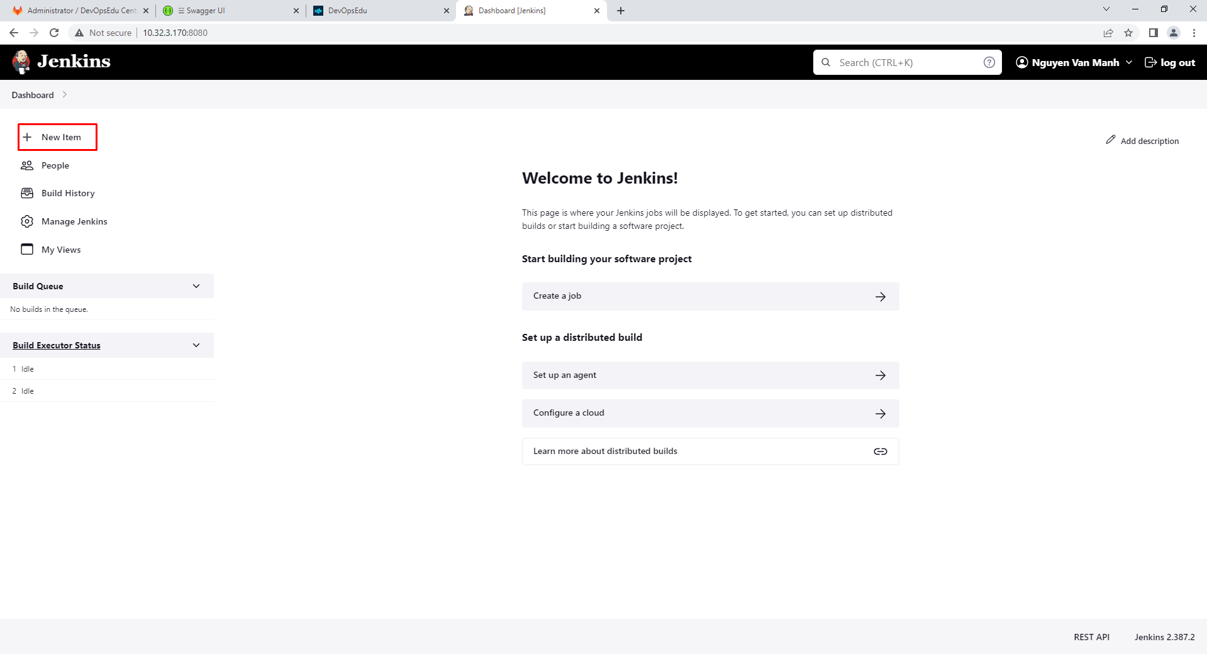Click the chain link icon for distributed builds
This screenshot has height=654, width=1207.
point(881,452)
